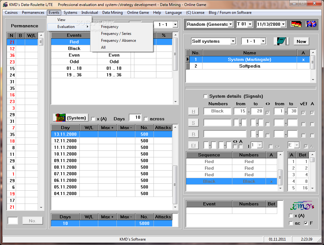Toggle x (A) checkbox under KMD's logo
This screenshot has height=245, width=324.
291,216
